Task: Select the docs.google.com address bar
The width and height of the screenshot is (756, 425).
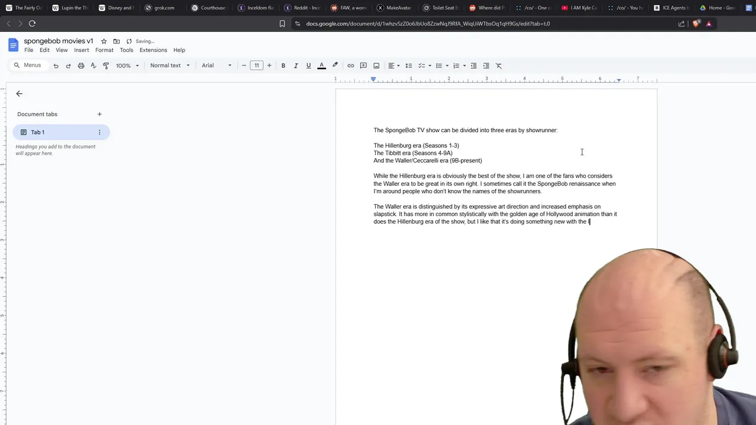Action: [x=428, y=24]
